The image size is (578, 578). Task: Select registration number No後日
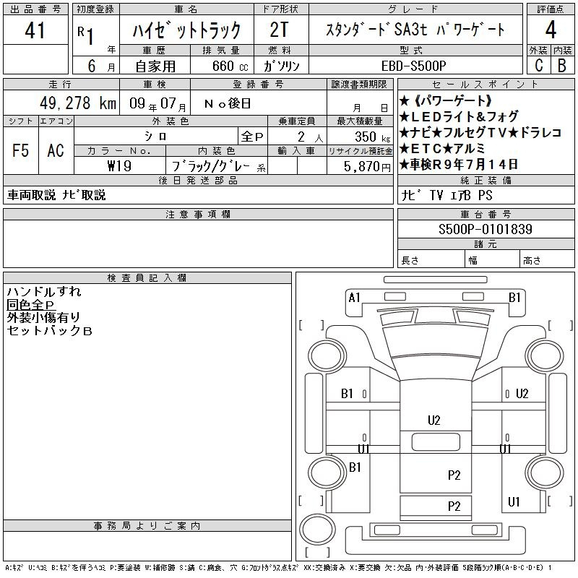click(x=228, y=103)
